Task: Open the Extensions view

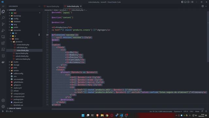Action: point(3,43)
